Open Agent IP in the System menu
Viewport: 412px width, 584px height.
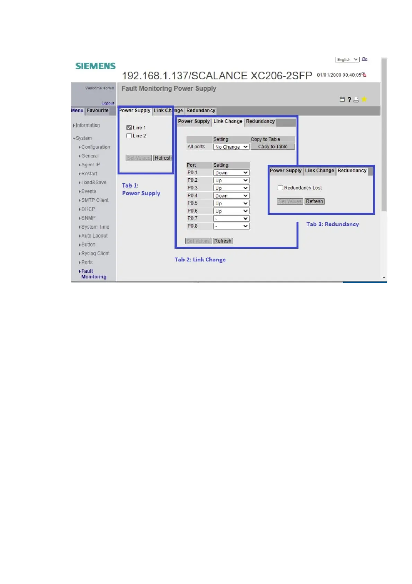89,165
